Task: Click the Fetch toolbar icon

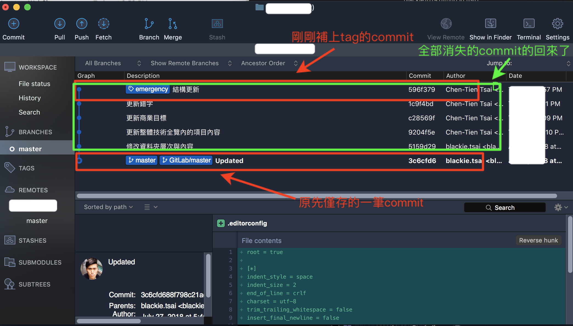Action: [x=103, y=24]
